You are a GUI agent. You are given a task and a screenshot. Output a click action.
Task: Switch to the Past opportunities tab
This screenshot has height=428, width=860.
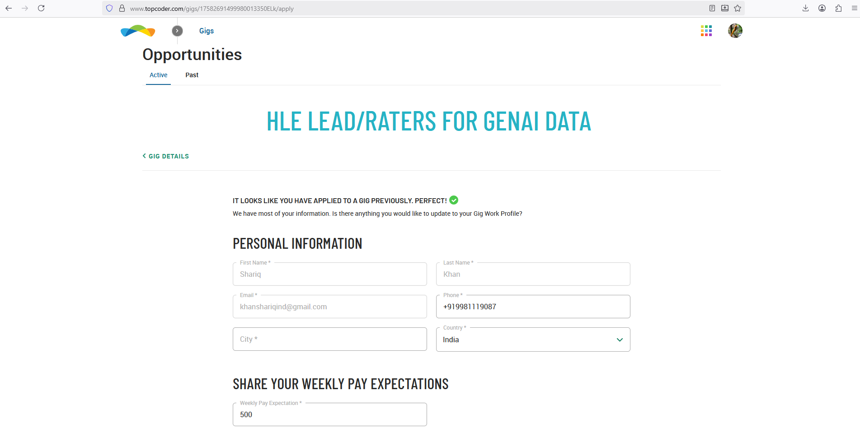pyautogui.click(x=192, y=75)
